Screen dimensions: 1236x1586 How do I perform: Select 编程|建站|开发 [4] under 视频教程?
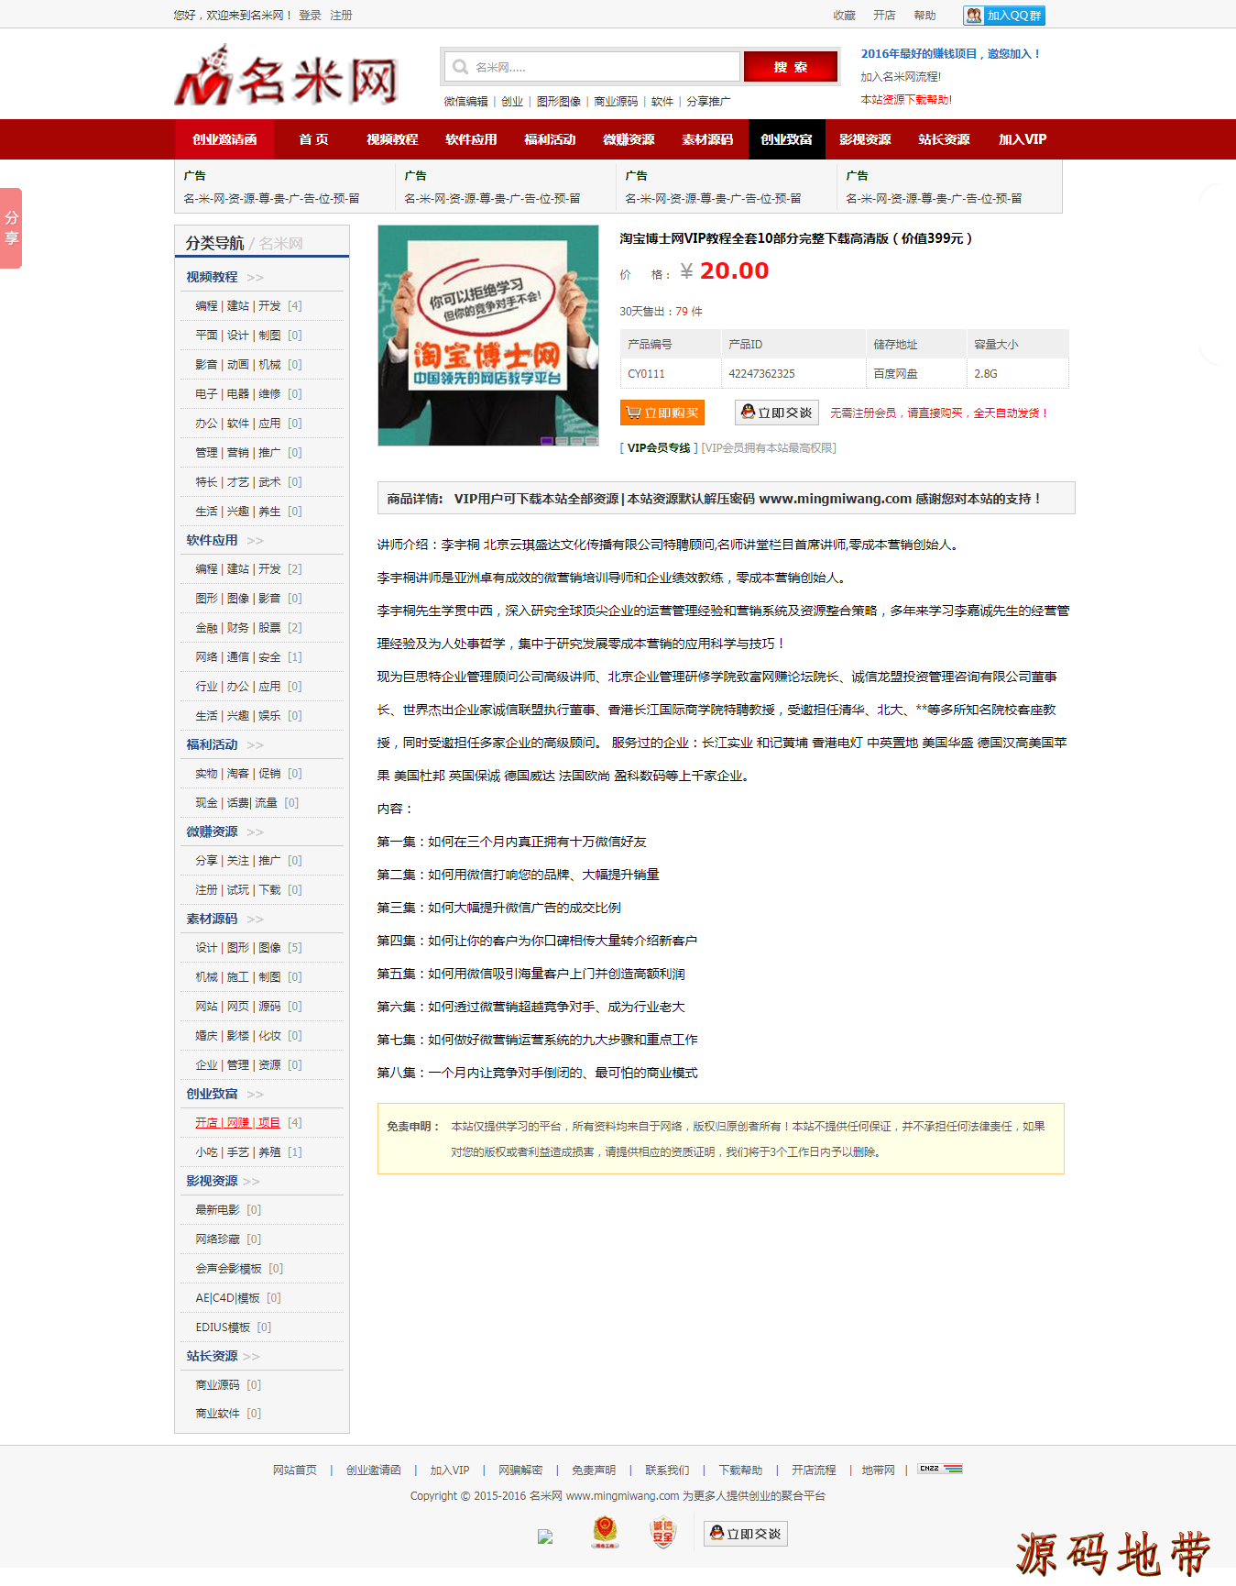tap(248, 306)
